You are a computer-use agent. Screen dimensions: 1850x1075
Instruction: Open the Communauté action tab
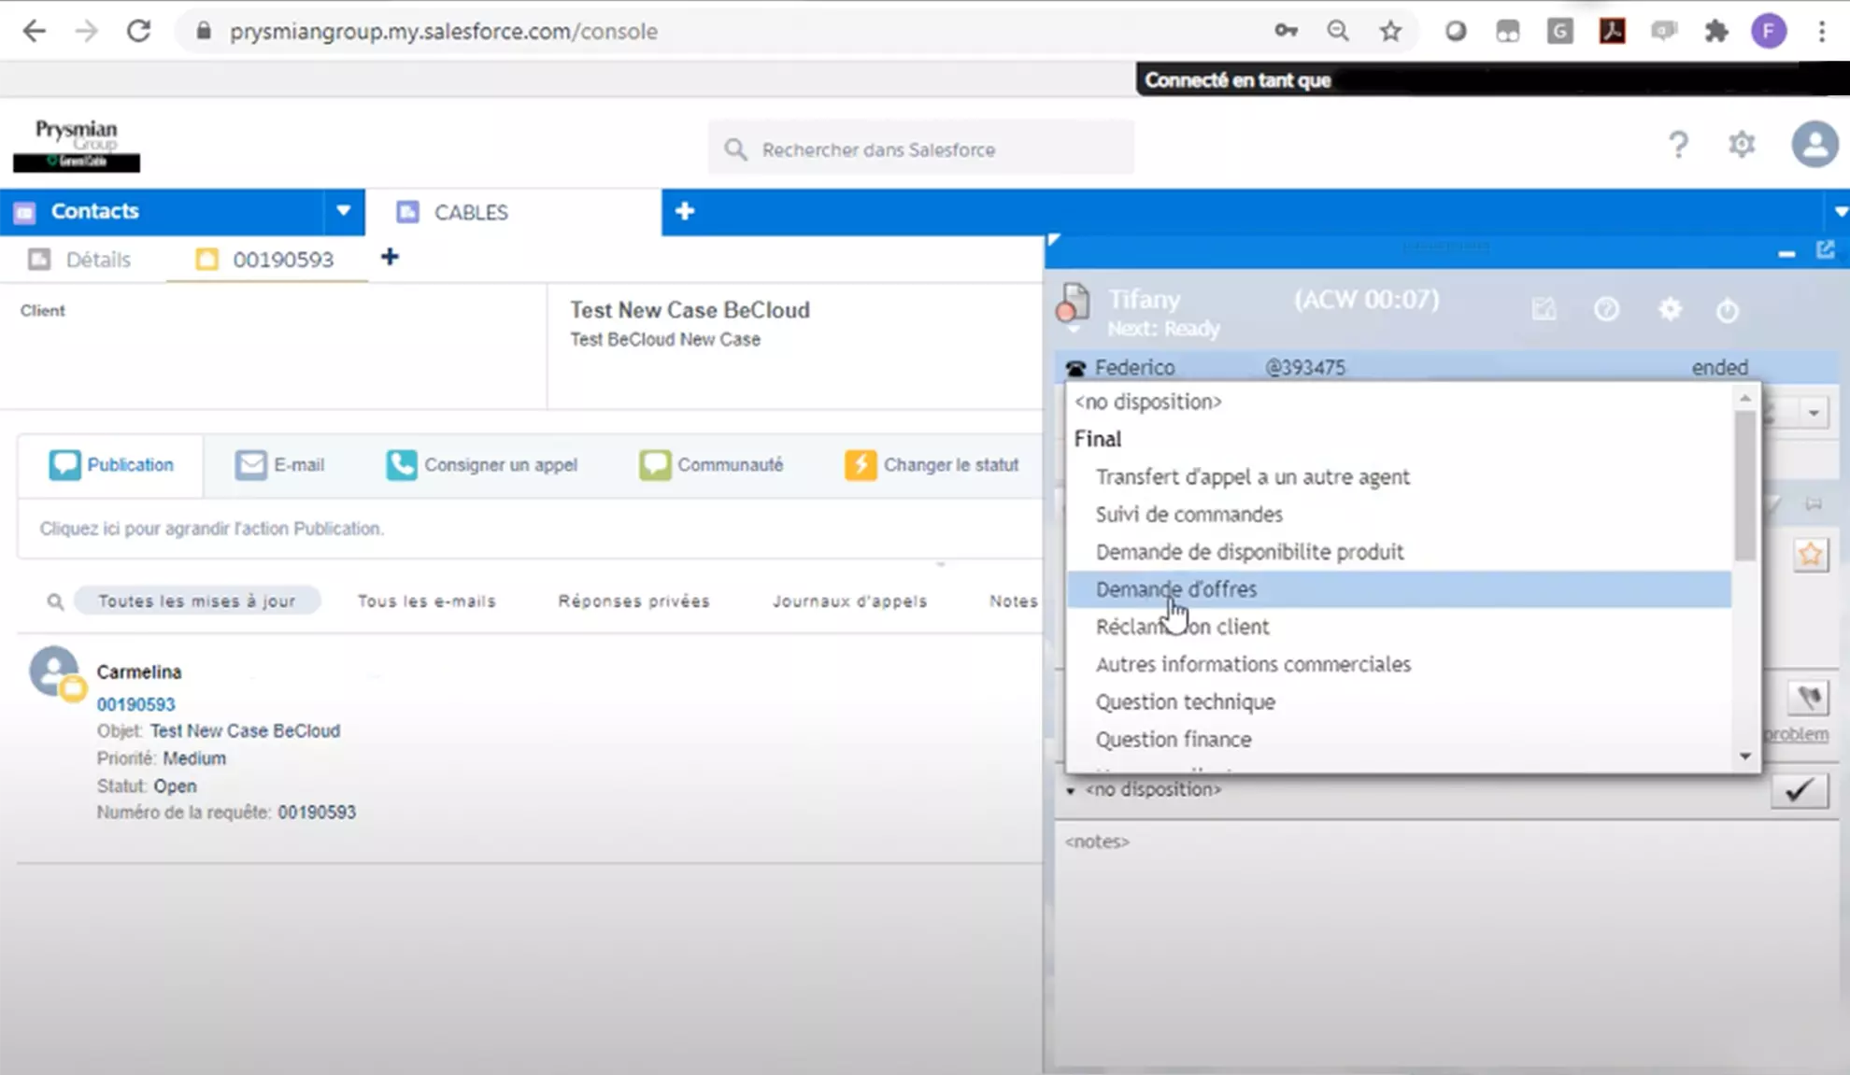pyautogui.click(x=711, y=464)
